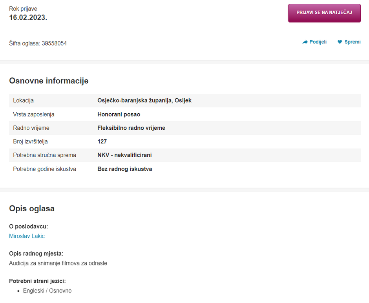369x303 pixels.
Task: Click the O poslodavcu label
Action: [28, 227]
